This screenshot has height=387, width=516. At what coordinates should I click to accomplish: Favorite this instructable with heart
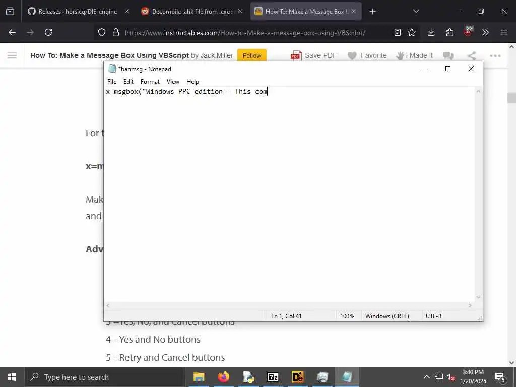pyautogui.click(x=367, y=55)
